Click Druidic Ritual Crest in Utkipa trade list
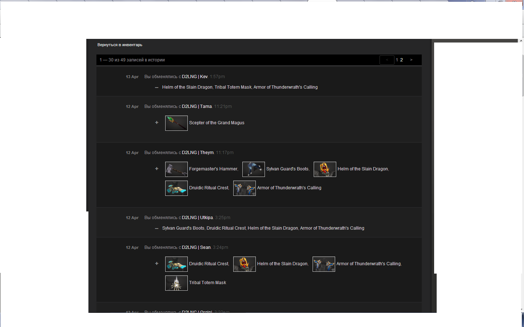524x327 pixels. click(x=226, y=228)
